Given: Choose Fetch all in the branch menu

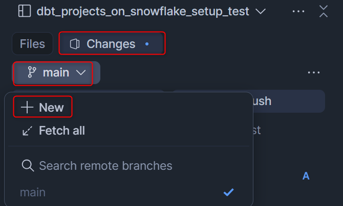Looking at the screenshot, I should (61, 131).
